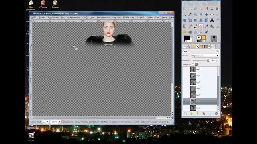Click the canvas navigation icon at bottom-right
The width and height of the screenshot is (257, 144).
172,118
